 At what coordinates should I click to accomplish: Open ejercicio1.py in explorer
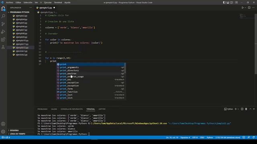click(21, 51)
